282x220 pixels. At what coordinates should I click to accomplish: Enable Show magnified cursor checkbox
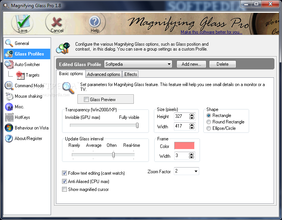(x=64, y=189)
